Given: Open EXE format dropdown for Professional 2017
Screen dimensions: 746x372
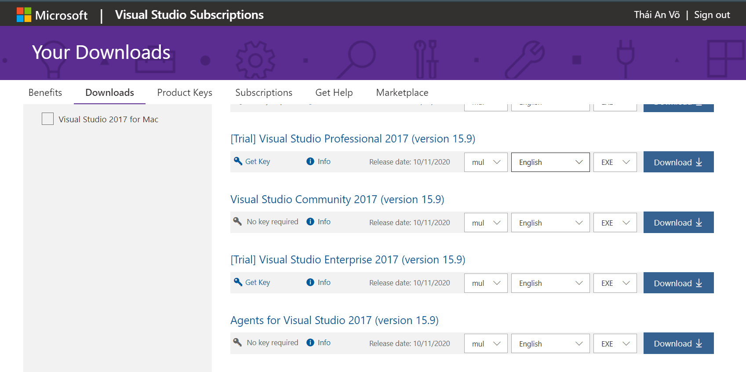Looking at the screenshot, I should click(615, 162).
